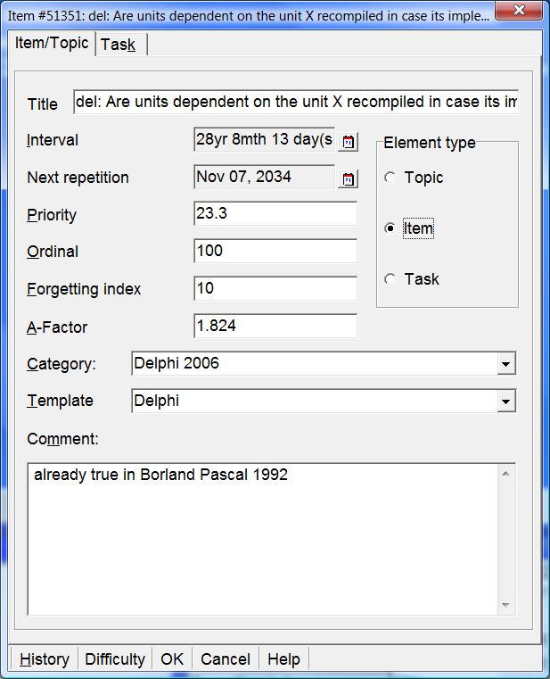Open calendar icon next to Interval field
The height and width of the screenshot is (679, 550).
(348, 141)
